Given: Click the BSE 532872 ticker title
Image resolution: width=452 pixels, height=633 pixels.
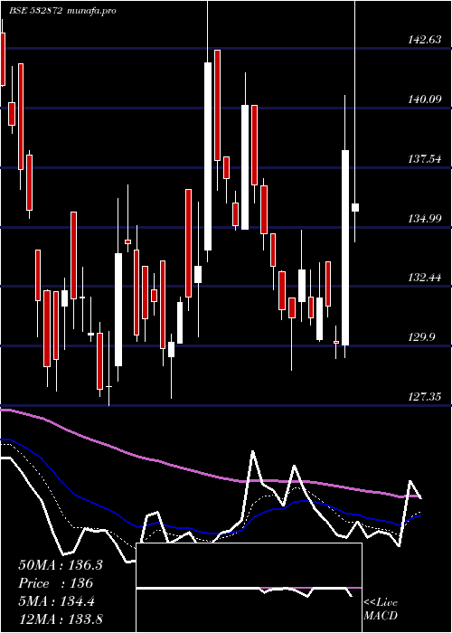Looking at the screenshot, I should pyautogui.click(x=36, y=11).
